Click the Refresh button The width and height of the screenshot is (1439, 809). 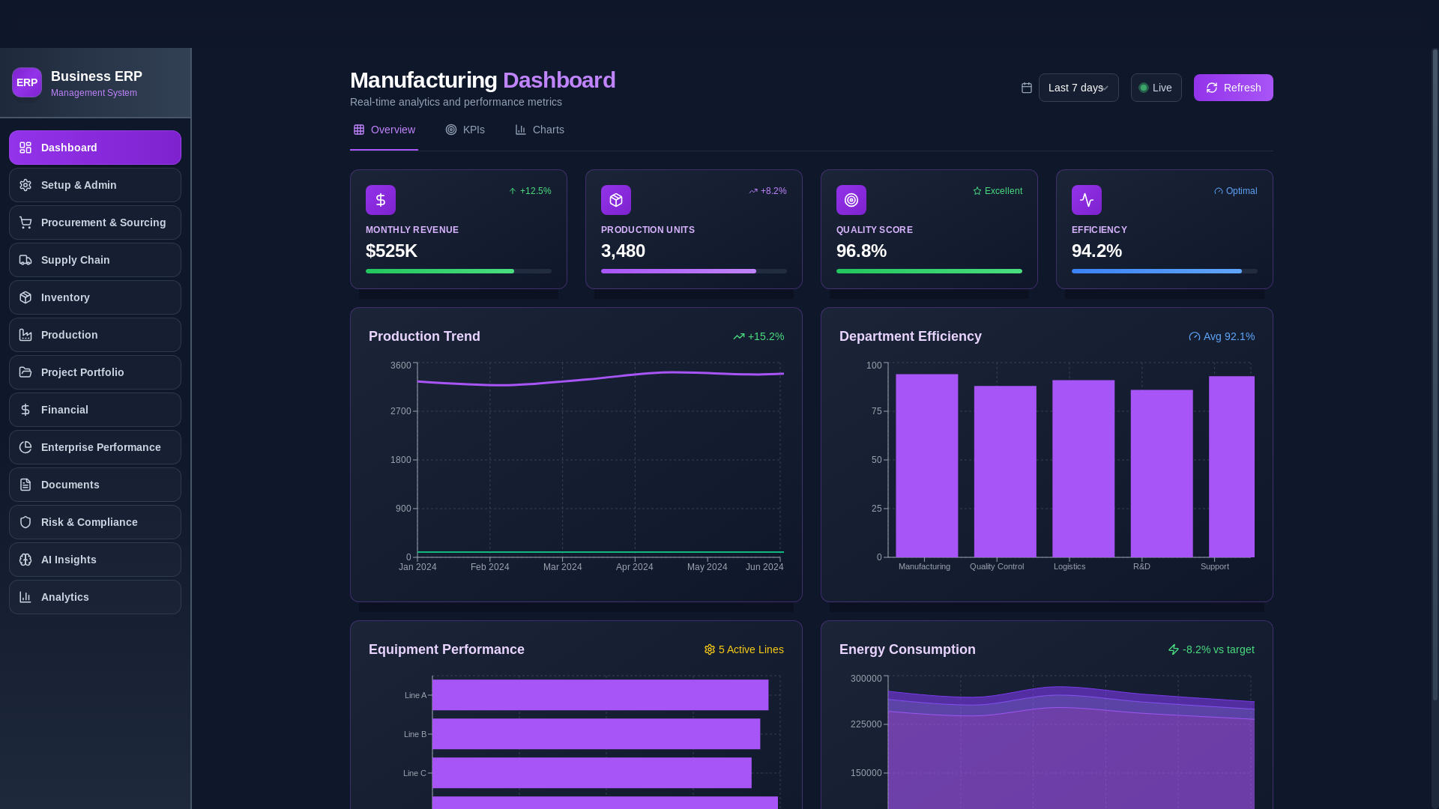pyautogui.click(x=1234, y=88)
